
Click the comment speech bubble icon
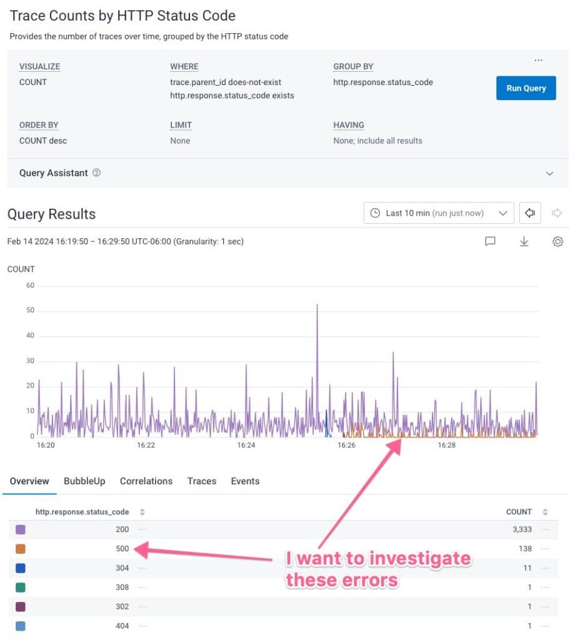coord(491,241)
